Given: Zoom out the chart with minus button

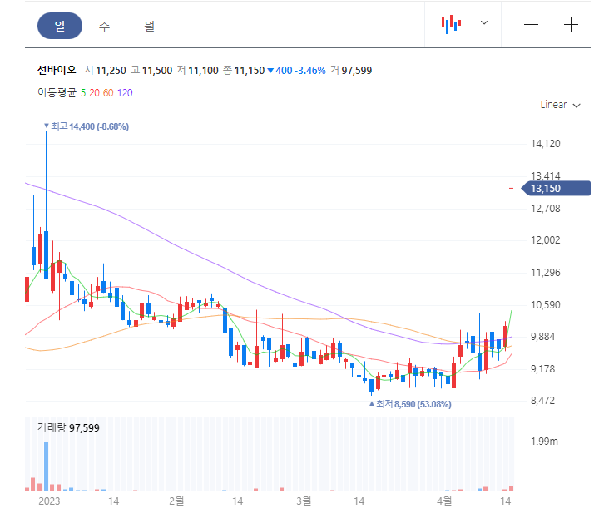Looking at the screenshot, I should (x=531, y=25).
